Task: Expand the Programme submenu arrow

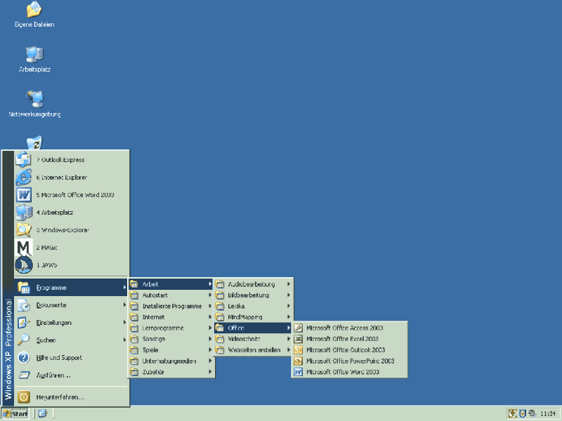Action: tap(124, 288)
